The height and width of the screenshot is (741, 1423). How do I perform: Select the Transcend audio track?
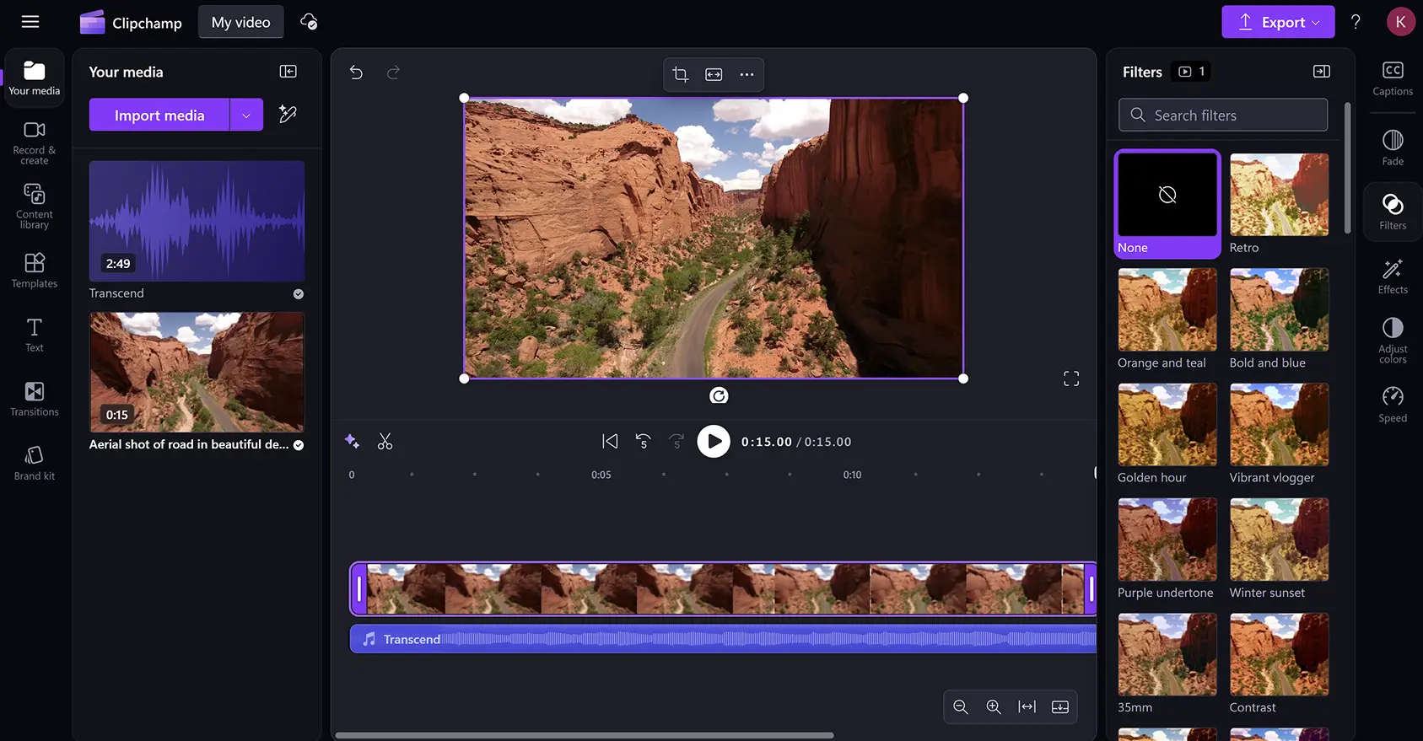point(724,639)
